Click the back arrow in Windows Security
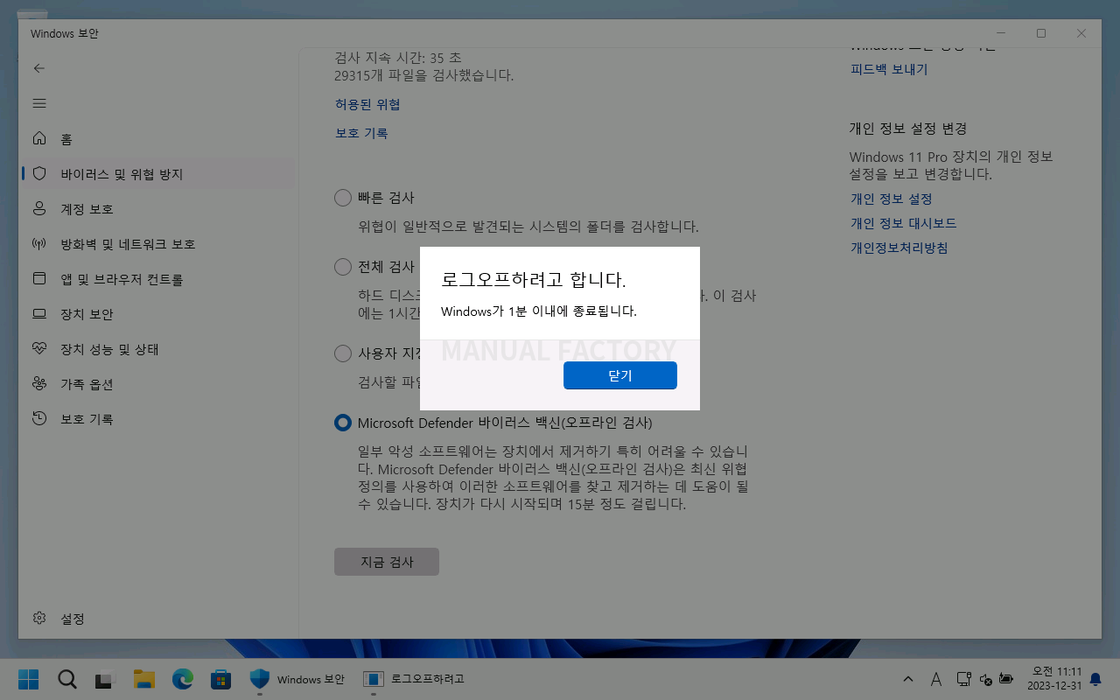 pos(38,68)
